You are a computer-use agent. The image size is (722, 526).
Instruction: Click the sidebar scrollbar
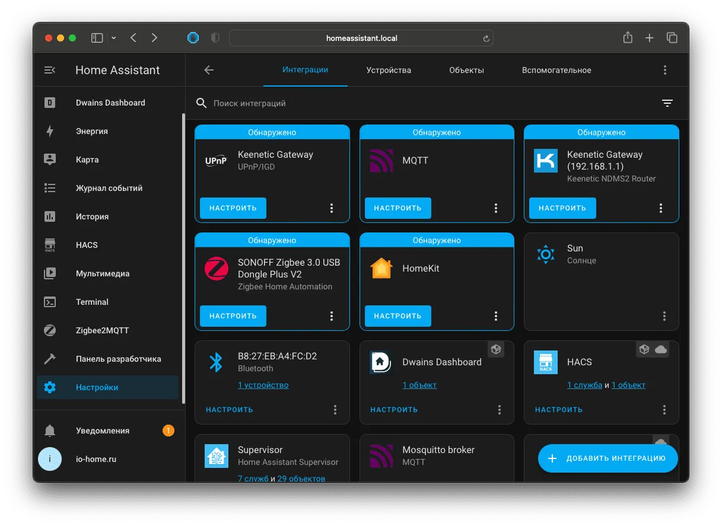[x=183, y=258]
